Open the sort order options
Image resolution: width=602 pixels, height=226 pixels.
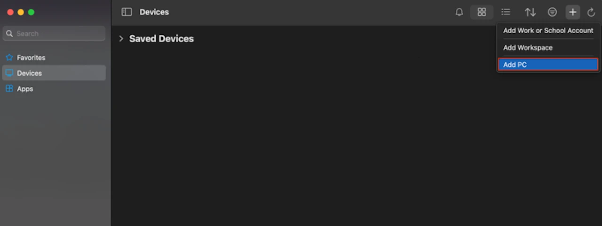pyautogui.click(x=530, y=12)
